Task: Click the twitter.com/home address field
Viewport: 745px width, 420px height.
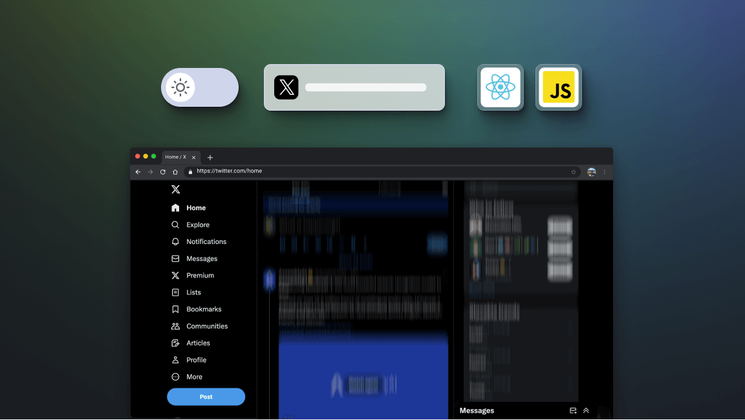Action: (x=382, y=171)
